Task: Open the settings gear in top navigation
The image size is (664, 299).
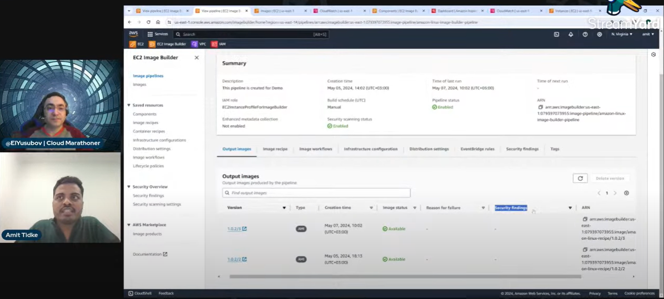Action: pos(599,34)
